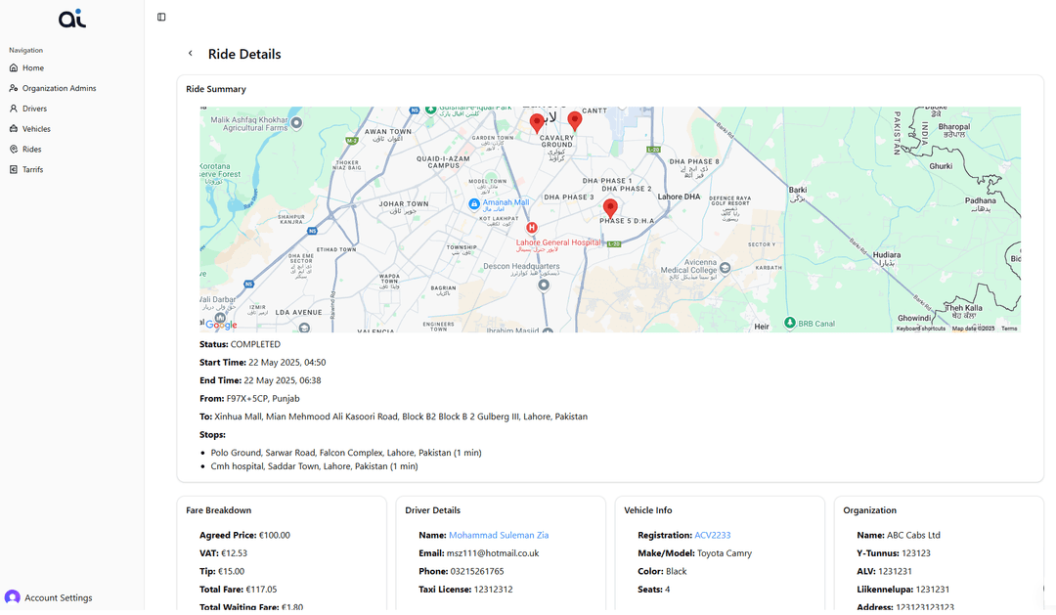The image size is (1056, 615).
Task: Click Keyboard shortcuts on the map
Action: pos(921,329)
